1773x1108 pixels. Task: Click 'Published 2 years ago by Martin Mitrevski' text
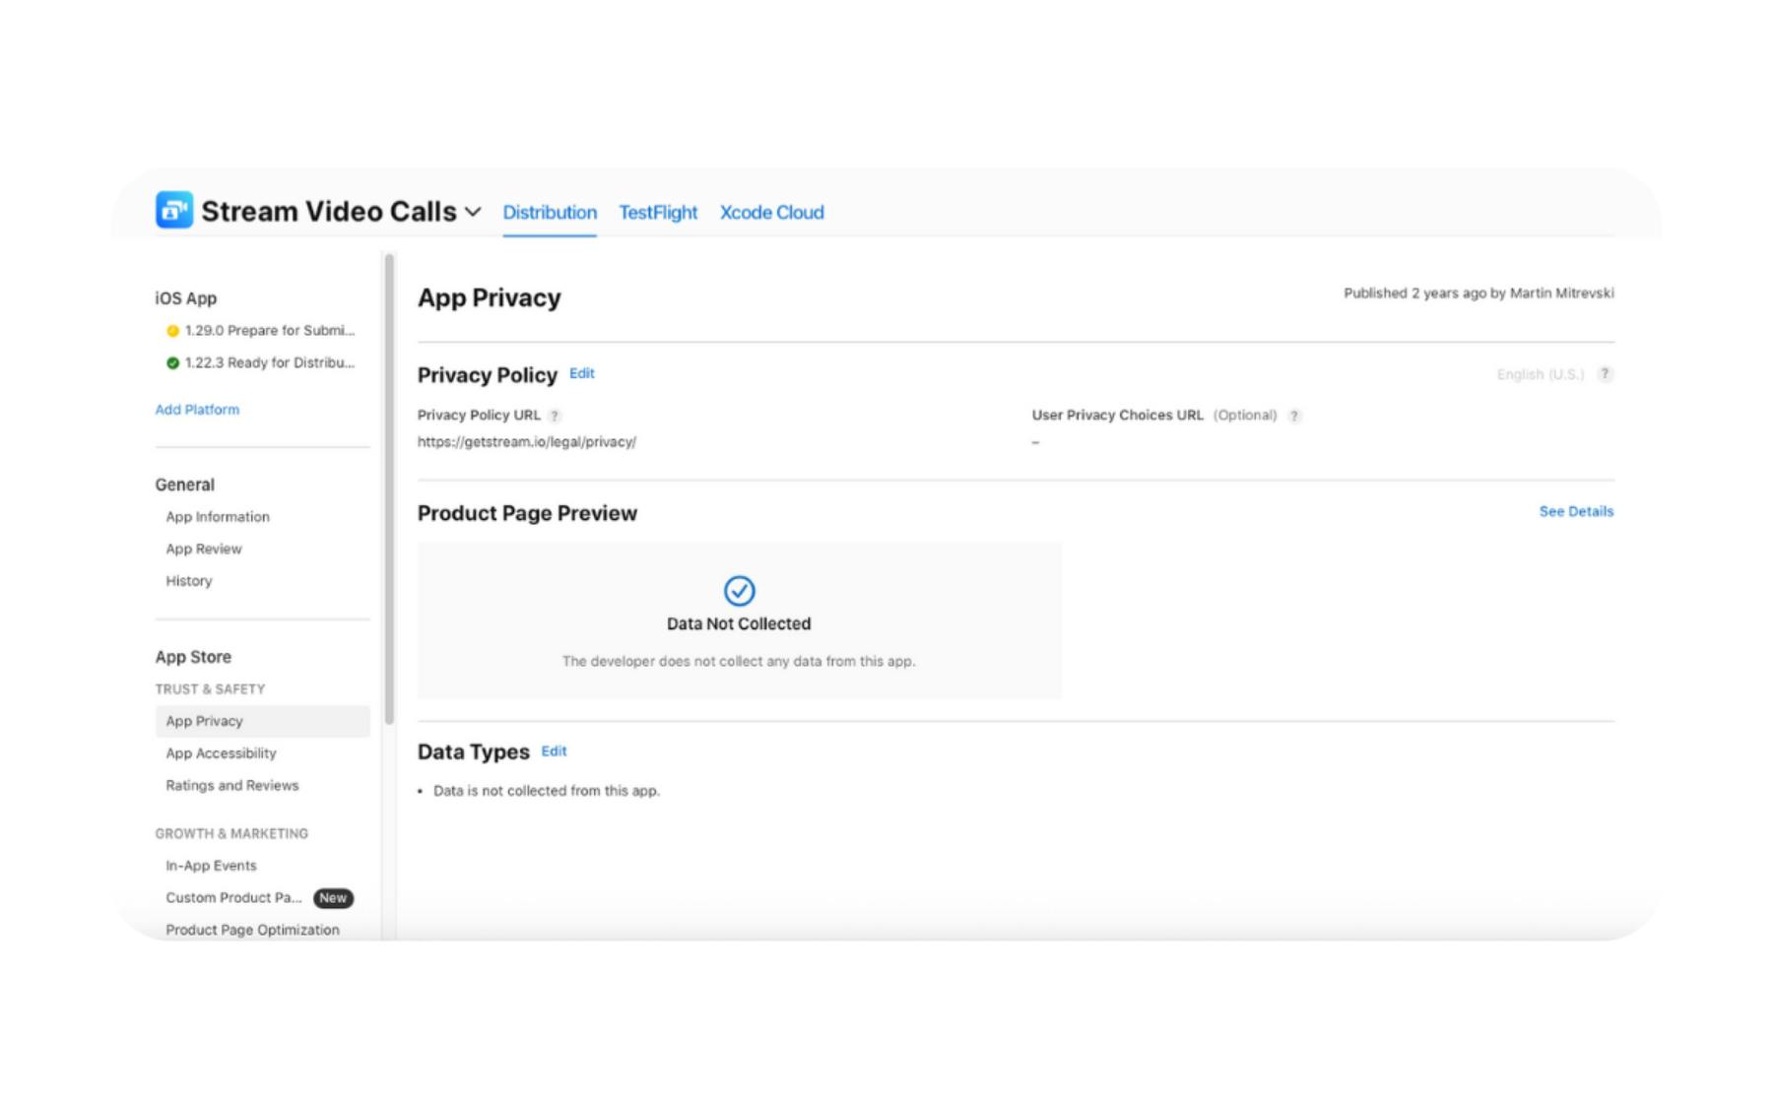coord(1478,293)
